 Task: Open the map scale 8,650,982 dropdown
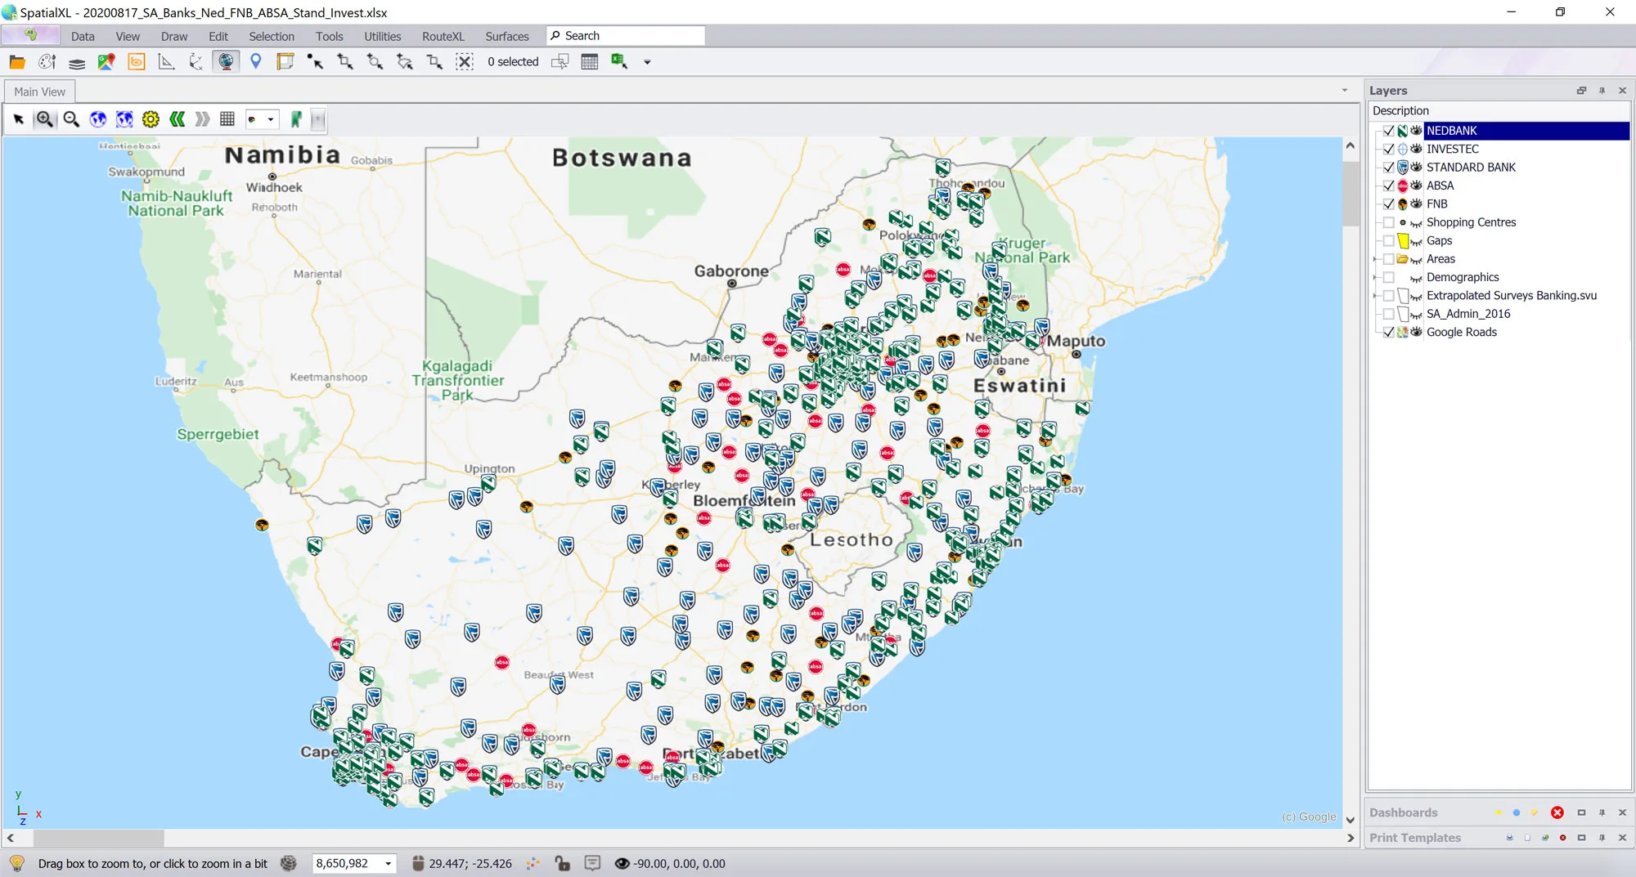388,864
